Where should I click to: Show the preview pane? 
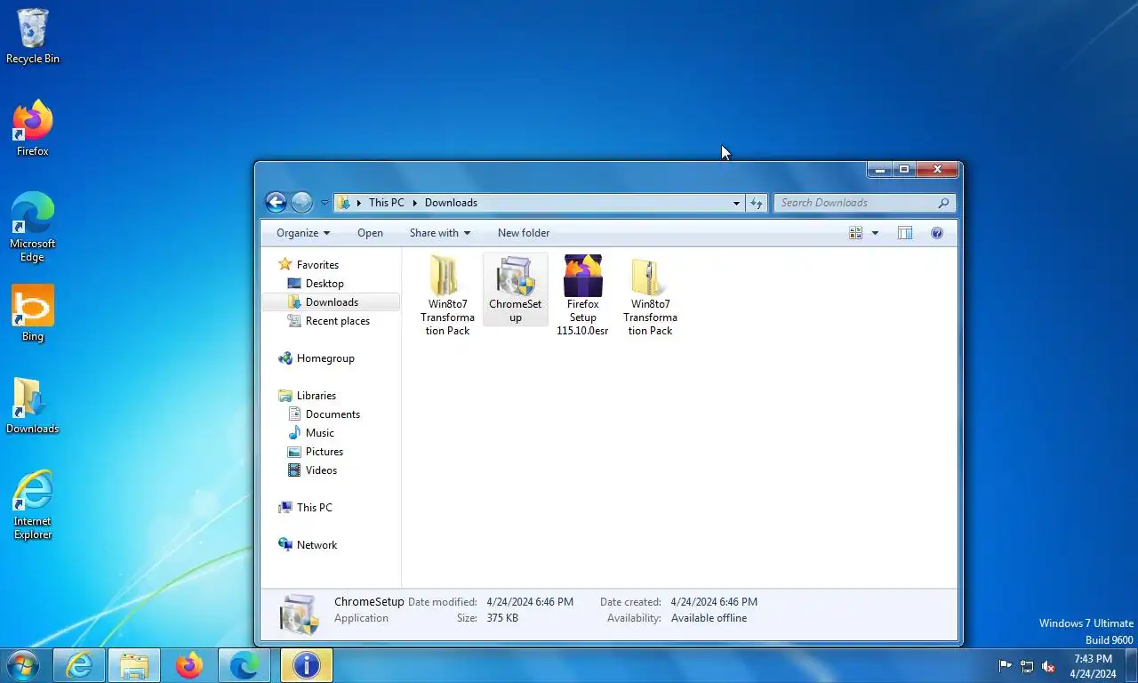(905, 233)
